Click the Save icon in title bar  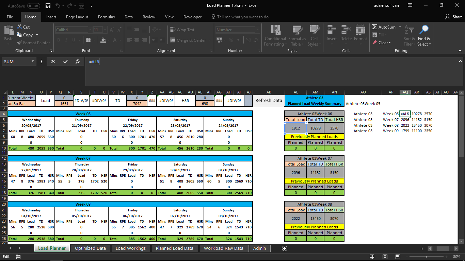tap(48, 5)
